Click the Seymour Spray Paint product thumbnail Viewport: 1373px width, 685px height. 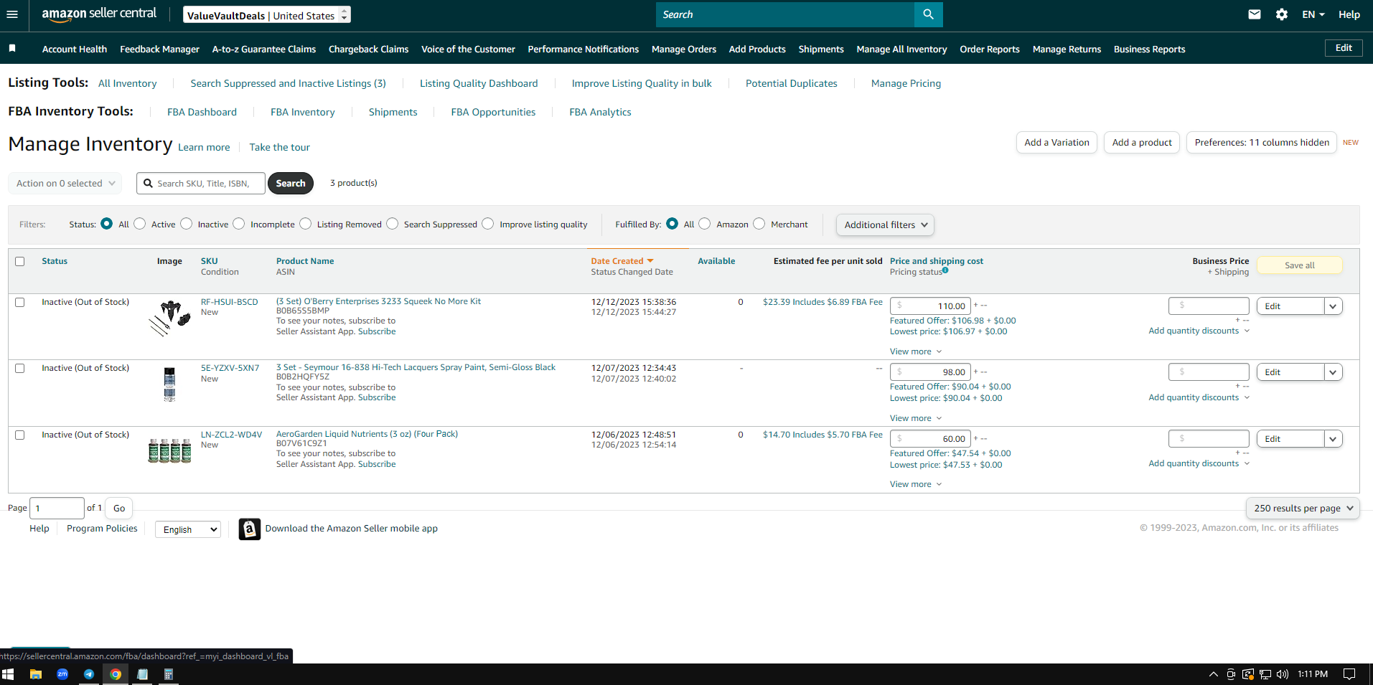click(x=169, y=384)
